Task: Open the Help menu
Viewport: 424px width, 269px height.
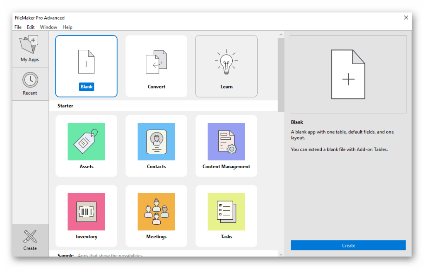Action: pos(67,27)
